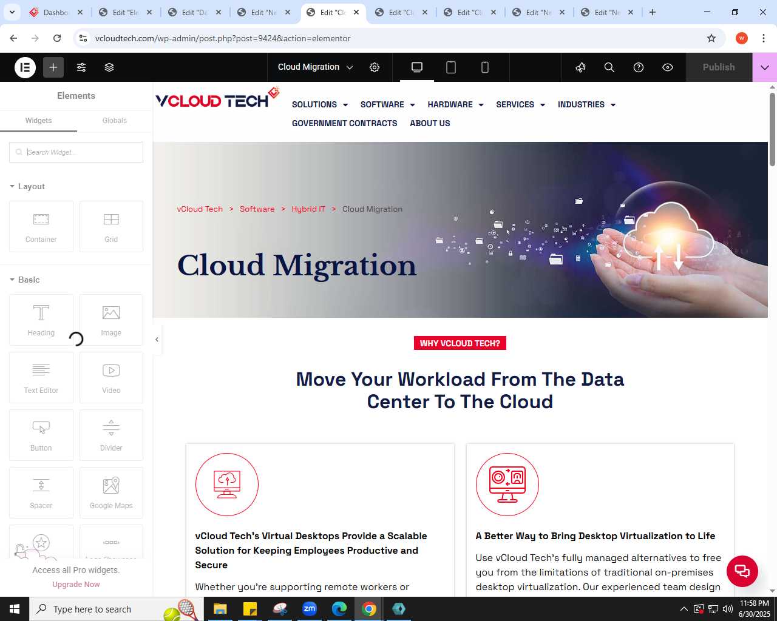Switch to desktop responsive view

click(x=417, y=67)
